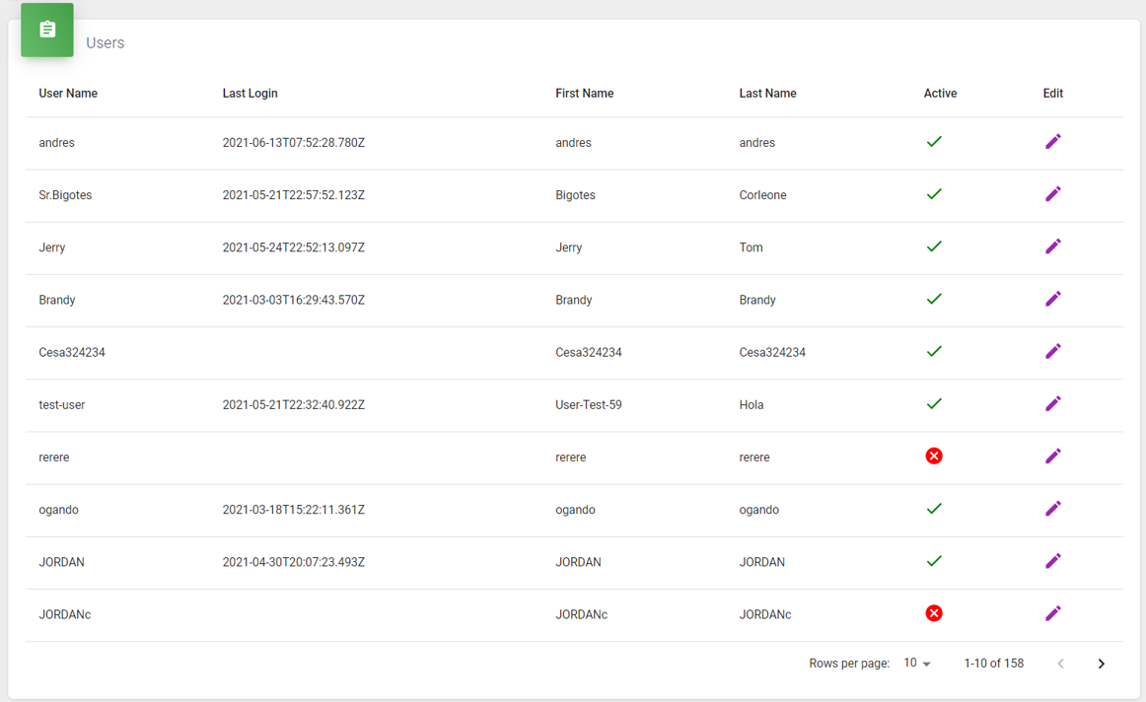
Task: Click the previous page arrow
Action: [1060, 664]
